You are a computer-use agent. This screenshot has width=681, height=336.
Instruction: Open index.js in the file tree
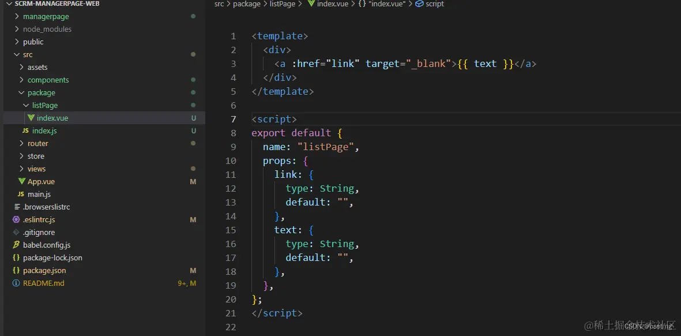click(x=104, y=131)
